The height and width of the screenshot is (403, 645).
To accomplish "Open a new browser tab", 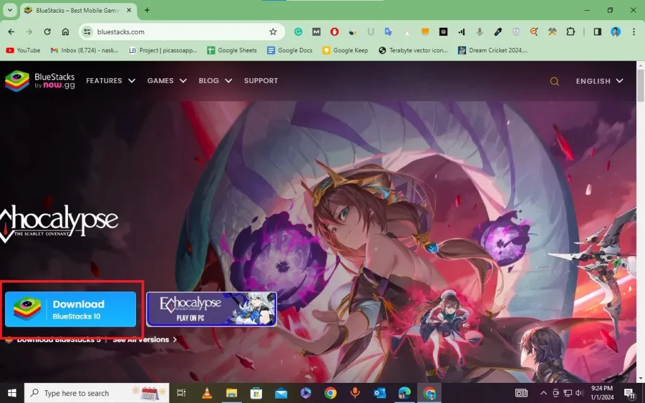I will tap(147, 10).
